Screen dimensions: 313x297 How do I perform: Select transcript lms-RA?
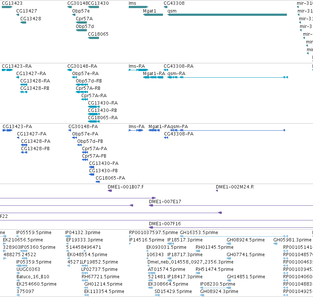(x=137, y=66)
